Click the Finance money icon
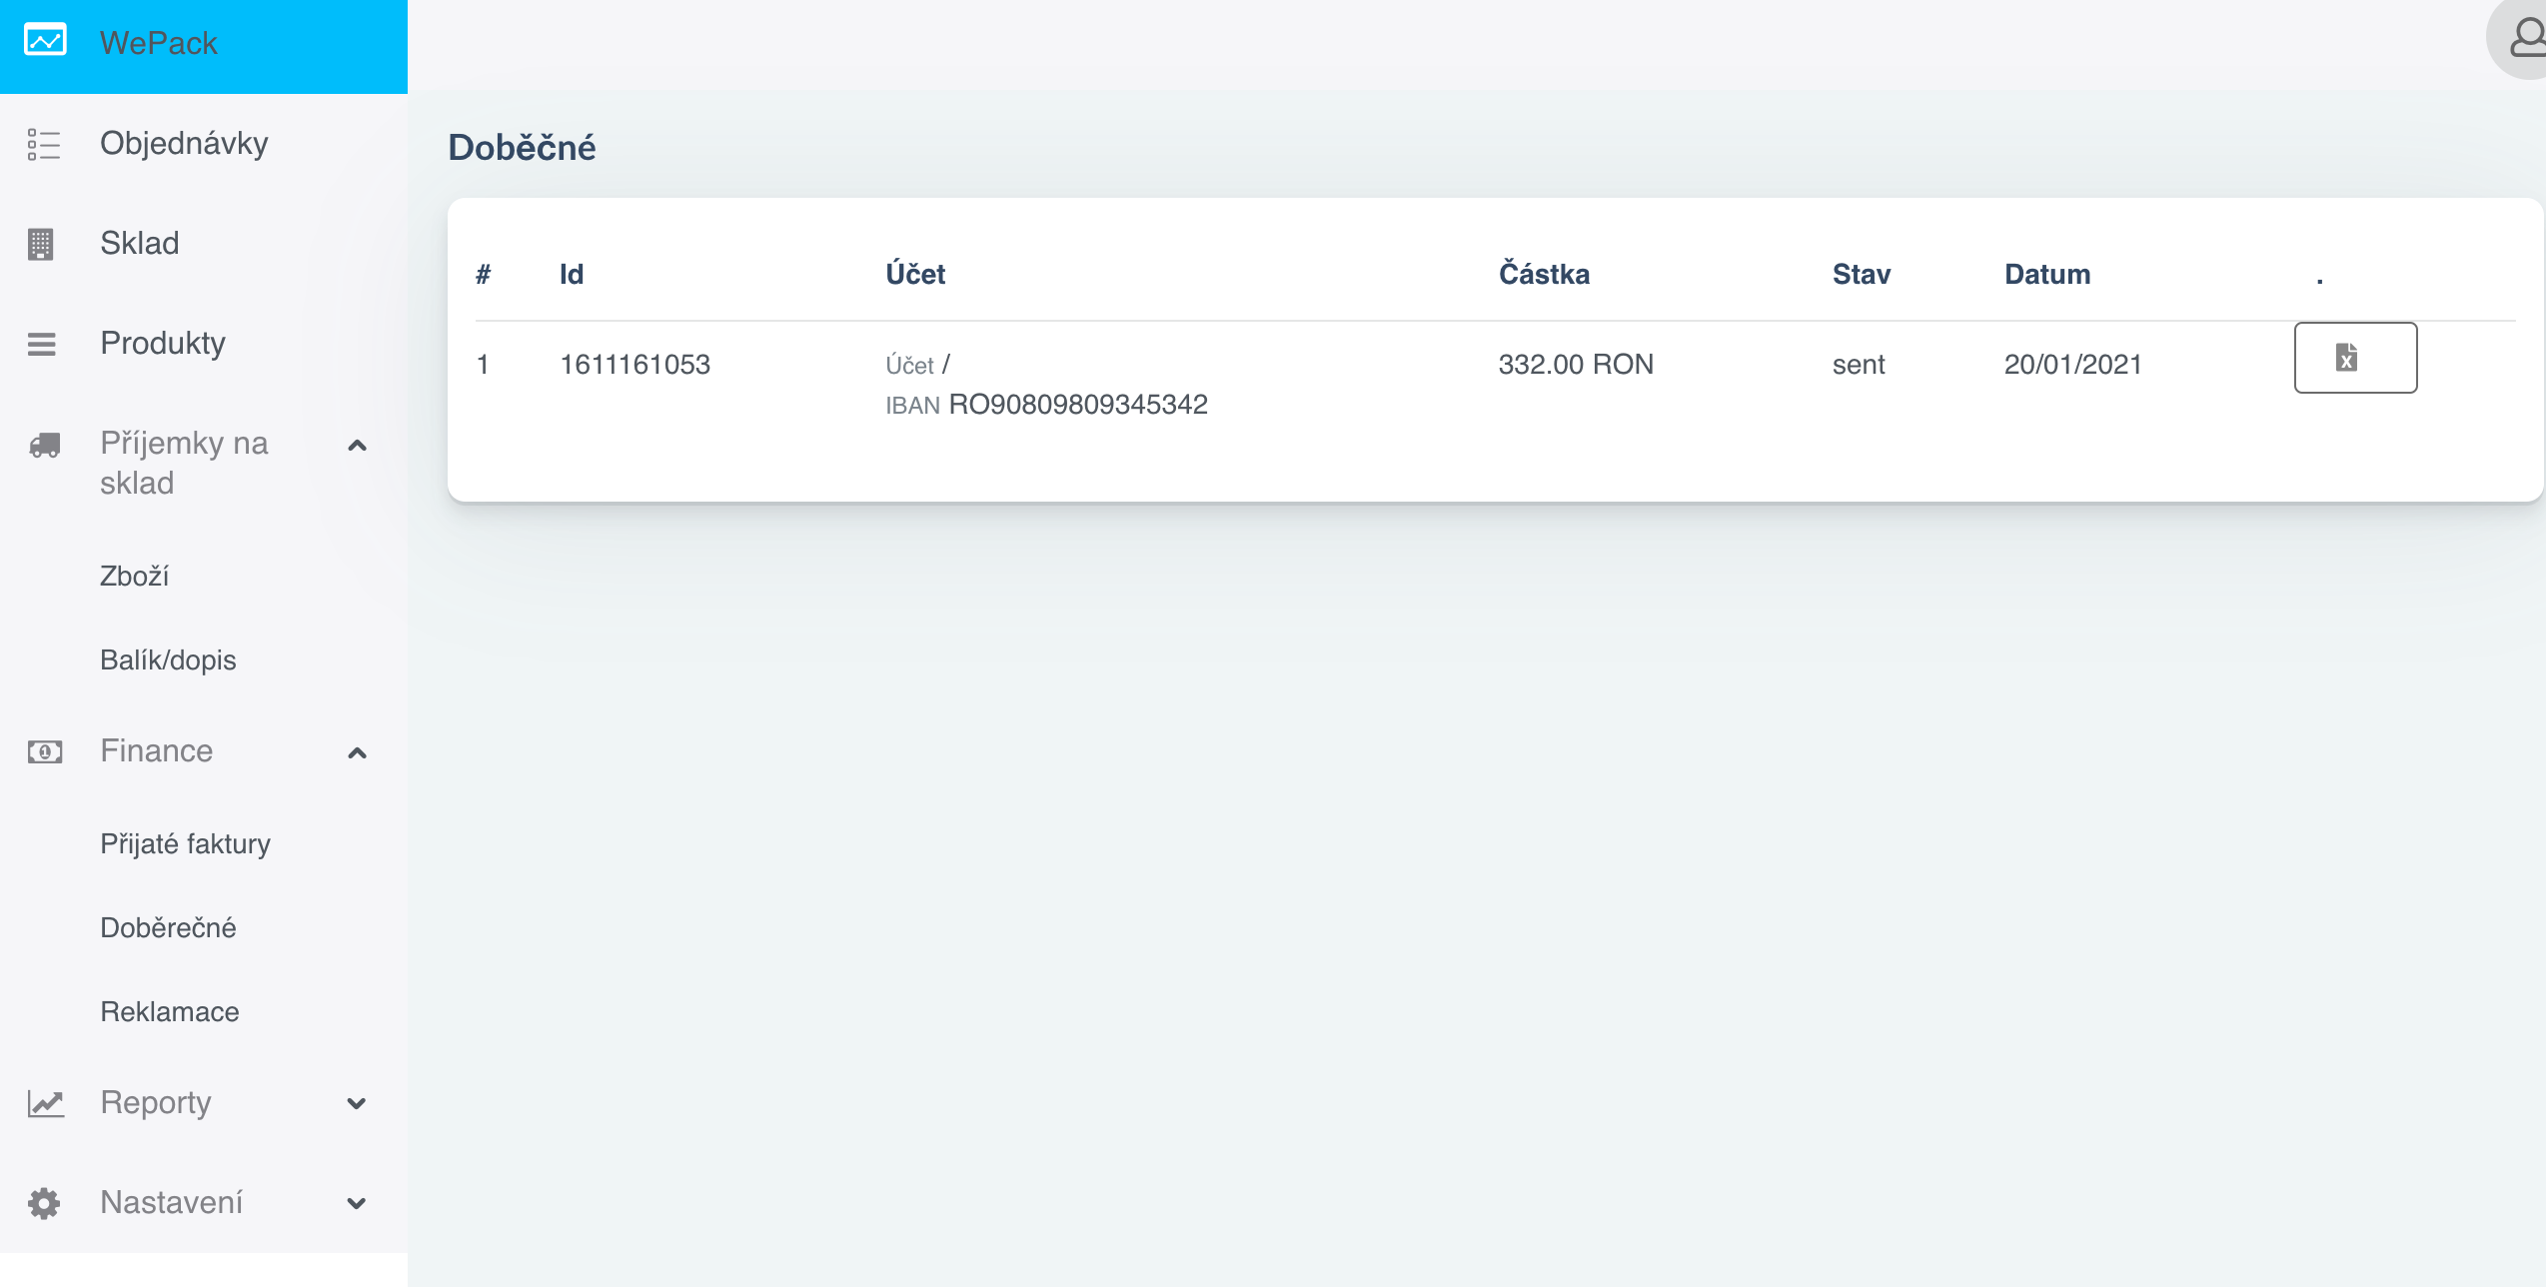The width and height of the screenshot is (2546, 1287). point(44,751)
